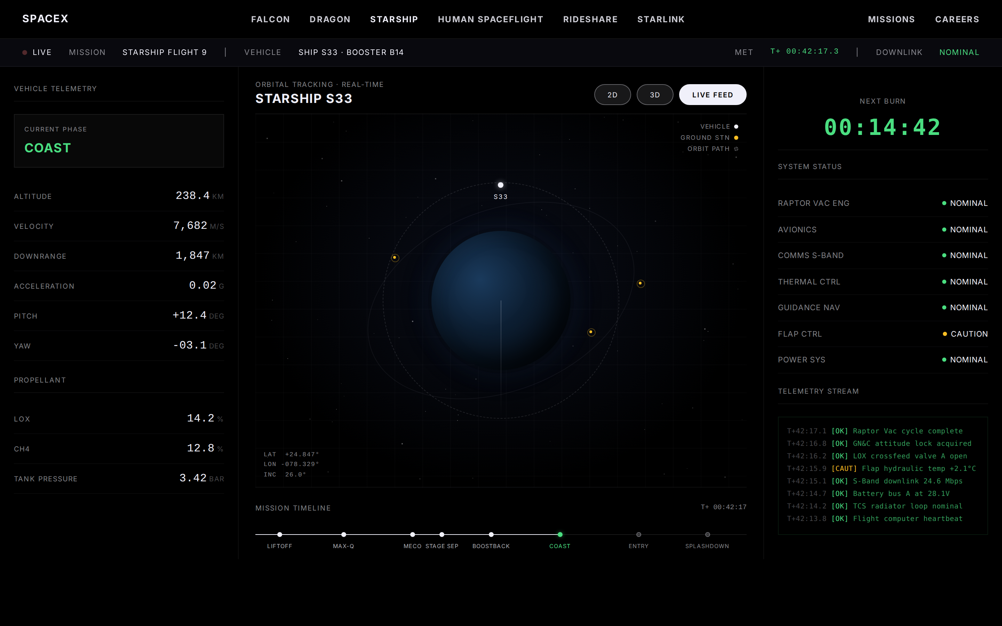Click the Orbit Path legend dot
1002x626 pixels.
(736, 149)
